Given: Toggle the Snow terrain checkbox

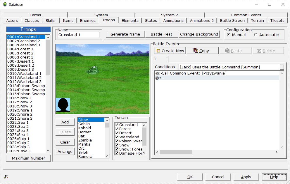Looking at the screenshot, I should pyautogui.click(x=117, y=145).
